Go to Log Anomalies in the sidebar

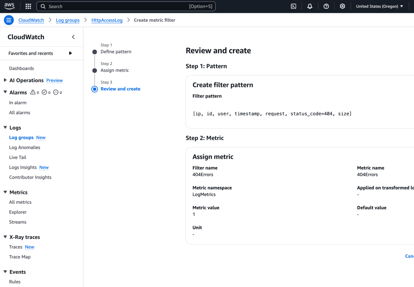coord(25,148)
